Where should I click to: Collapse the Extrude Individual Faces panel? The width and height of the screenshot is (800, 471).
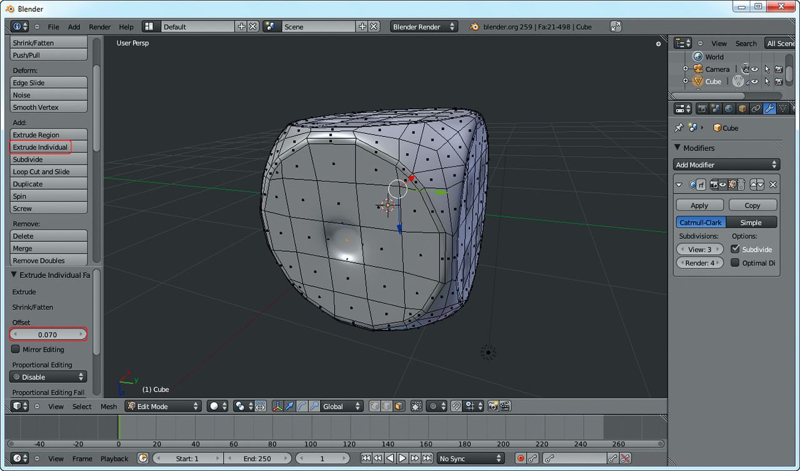click(x=14, y=275)
